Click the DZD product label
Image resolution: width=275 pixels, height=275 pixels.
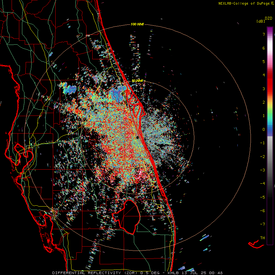click(269, 18)
